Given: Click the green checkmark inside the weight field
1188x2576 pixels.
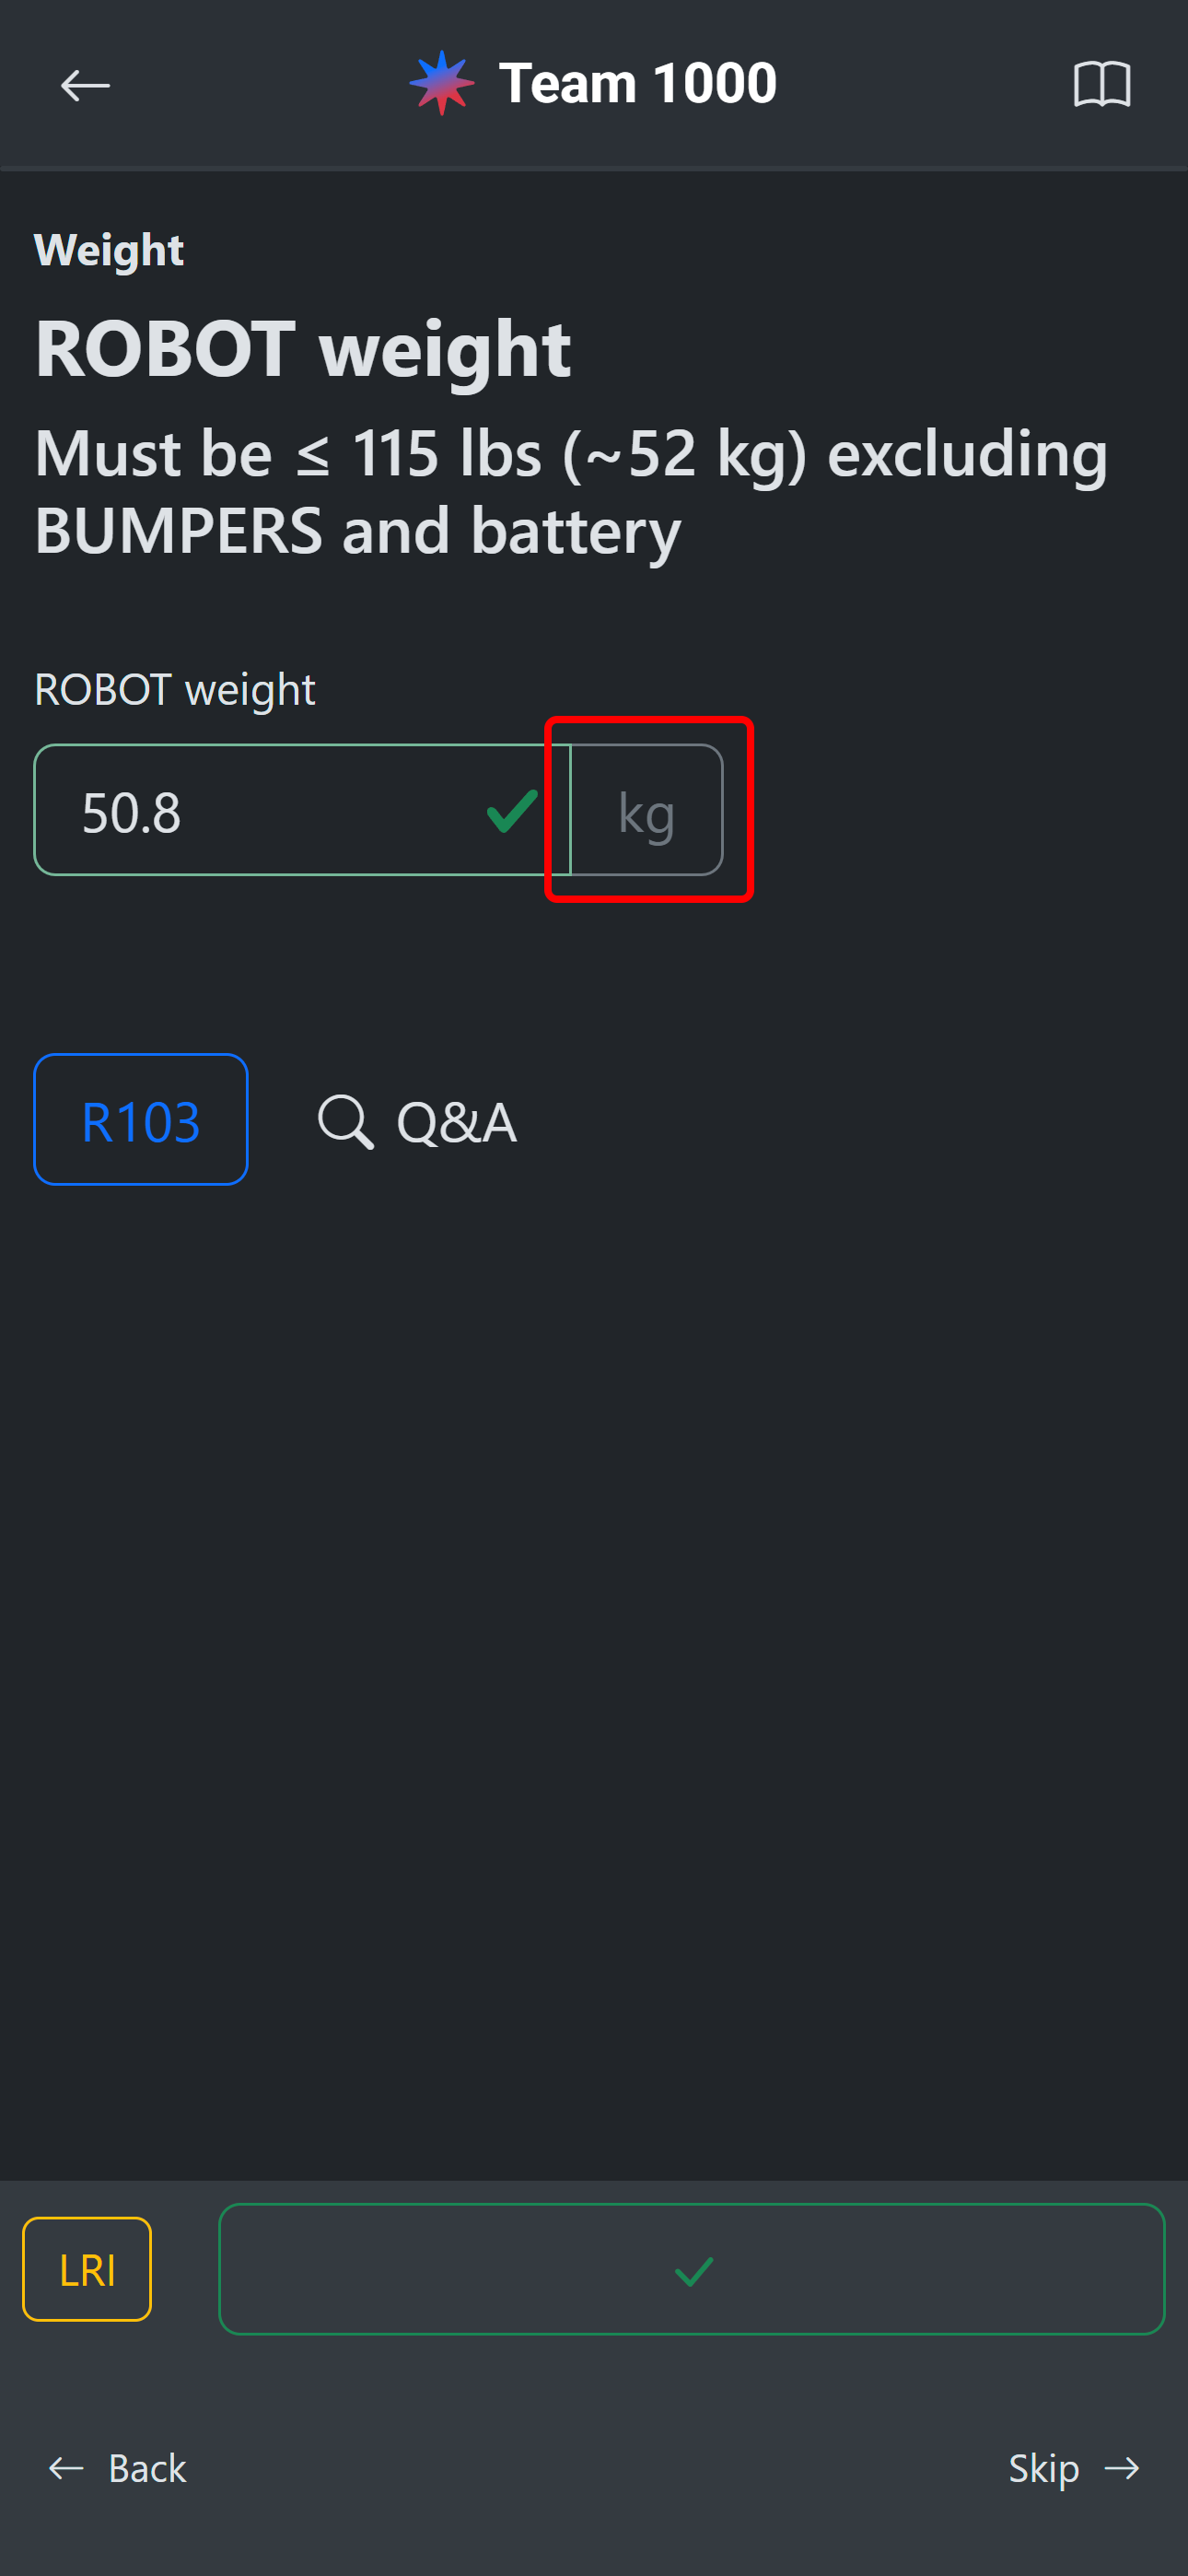Looking at the screenshot, I should [512, 811].
